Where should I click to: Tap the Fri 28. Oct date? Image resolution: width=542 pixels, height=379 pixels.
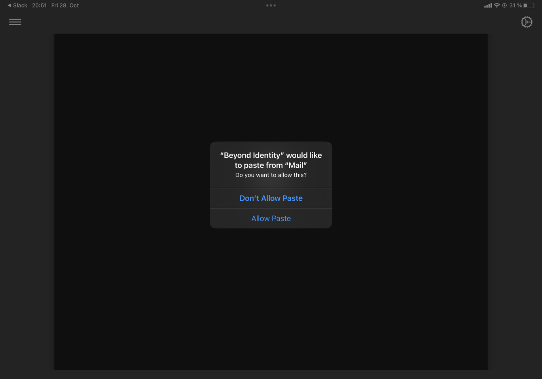(65, 6)
